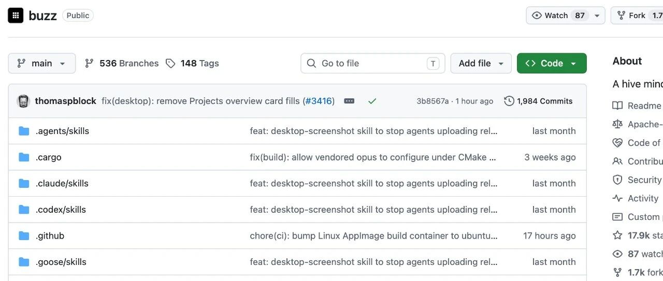Open the .codex/skills folder
The width and height of the screenshot is (663, 281).
[61, 210]
